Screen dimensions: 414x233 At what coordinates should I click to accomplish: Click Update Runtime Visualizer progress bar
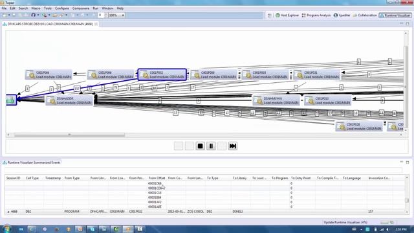click(x=384, y=223)
